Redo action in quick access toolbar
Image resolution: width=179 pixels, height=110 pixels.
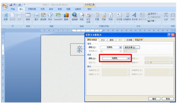click(20, 5)
